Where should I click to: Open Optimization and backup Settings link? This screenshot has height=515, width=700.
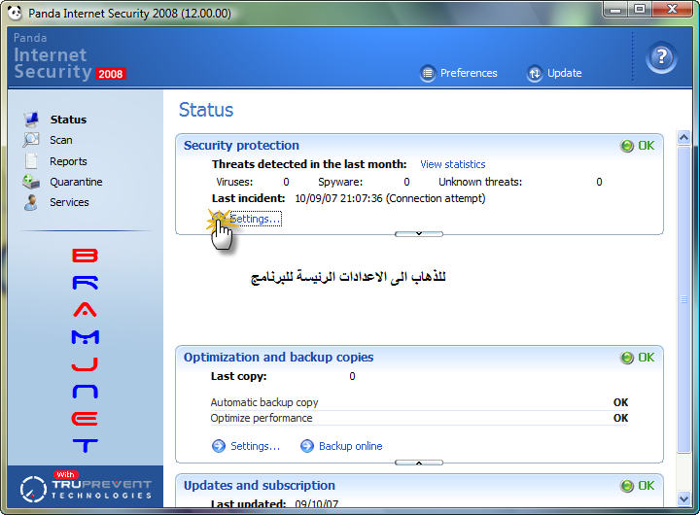(256, 446)
